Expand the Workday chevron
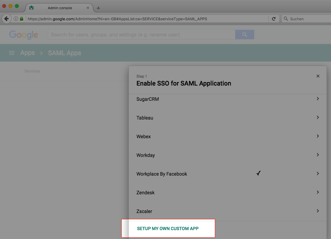 click(x=318, y=155)
